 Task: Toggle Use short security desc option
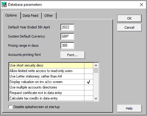(x=89, y=65)
